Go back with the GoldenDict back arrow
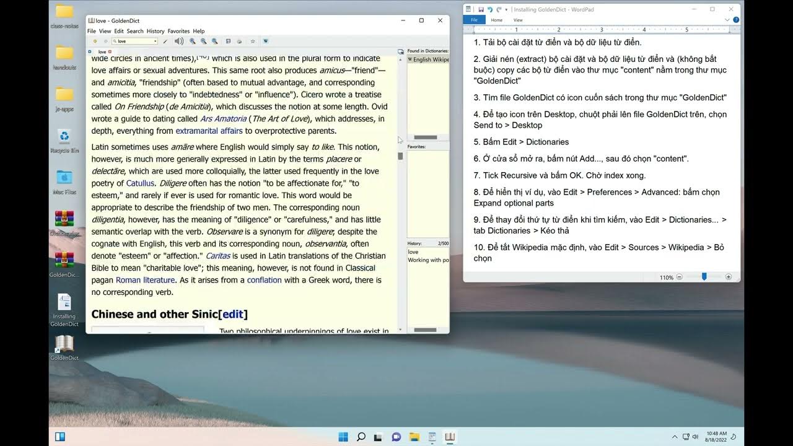Viewport: 793px width, 446px height. 95,42
